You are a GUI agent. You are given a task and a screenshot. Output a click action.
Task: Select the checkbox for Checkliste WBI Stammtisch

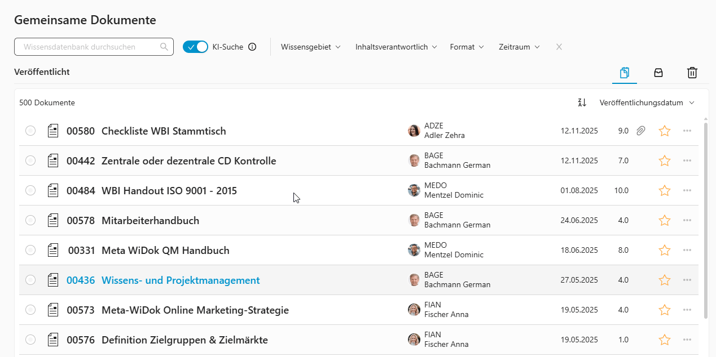point(30,131)
